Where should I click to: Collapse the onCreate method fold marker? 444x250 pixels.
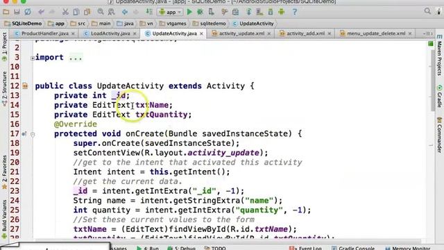pos(33,134)
